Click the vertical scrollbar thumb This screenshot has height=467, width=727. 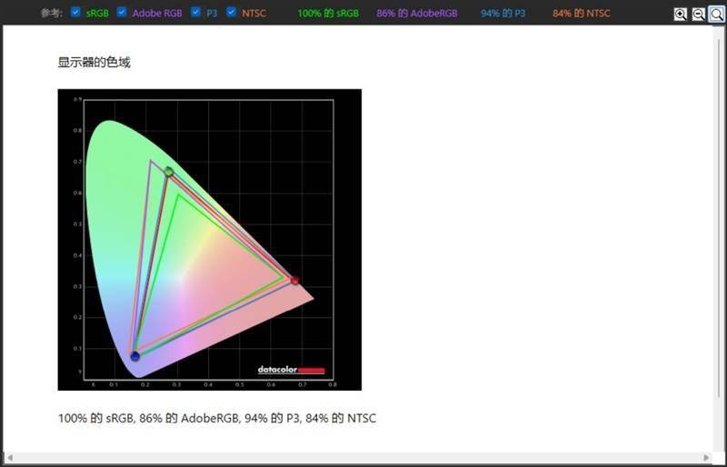click(719, 218)
